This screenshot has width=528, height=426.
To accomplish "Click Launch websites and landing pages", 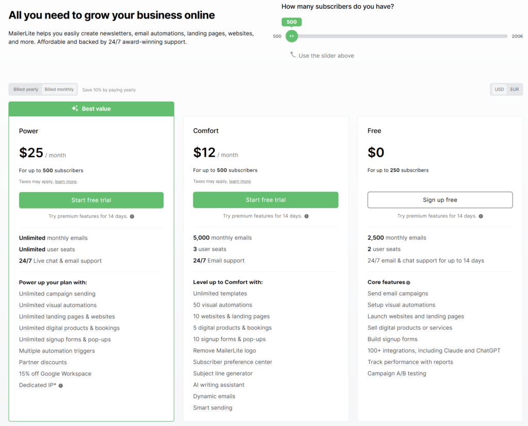I will (x=416, y=316).
